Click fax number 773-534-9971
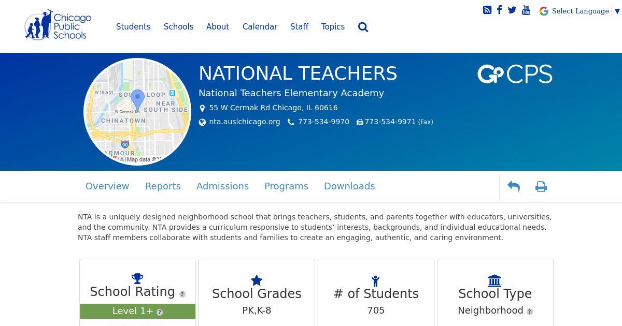 tap(390, 122)
